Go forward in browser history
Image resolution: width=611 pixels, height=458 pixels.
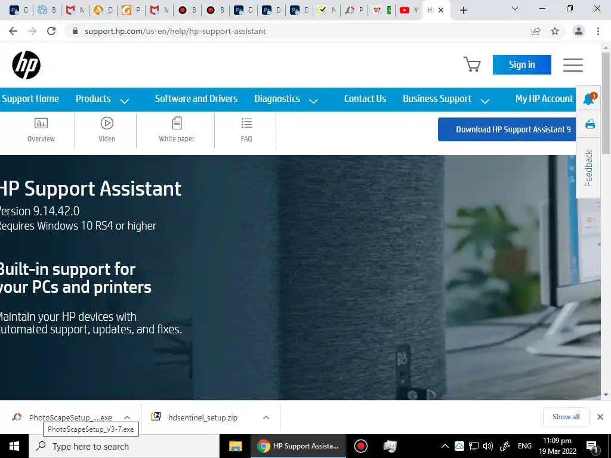point(32,31)
